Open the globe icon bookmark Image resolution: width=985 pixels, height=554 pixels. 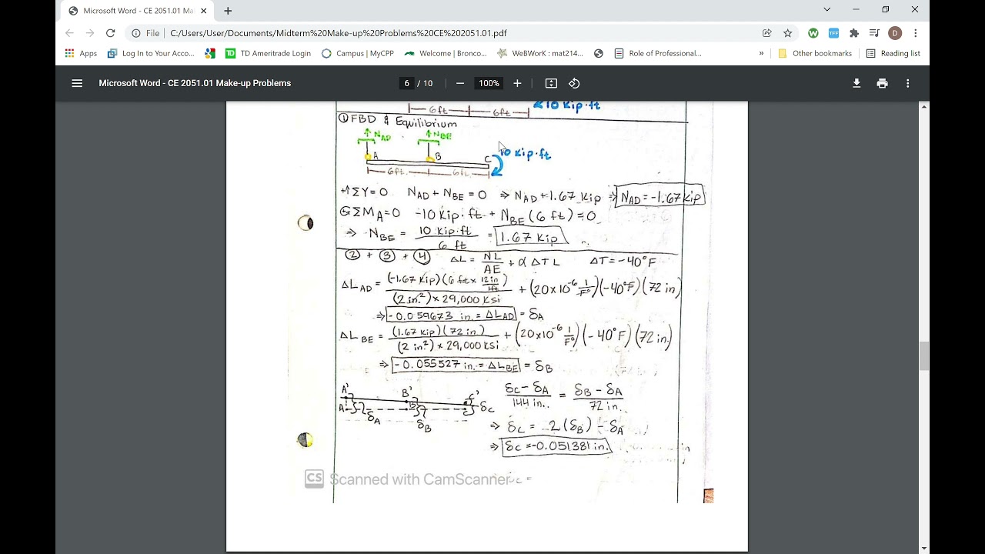pos(599,53)
